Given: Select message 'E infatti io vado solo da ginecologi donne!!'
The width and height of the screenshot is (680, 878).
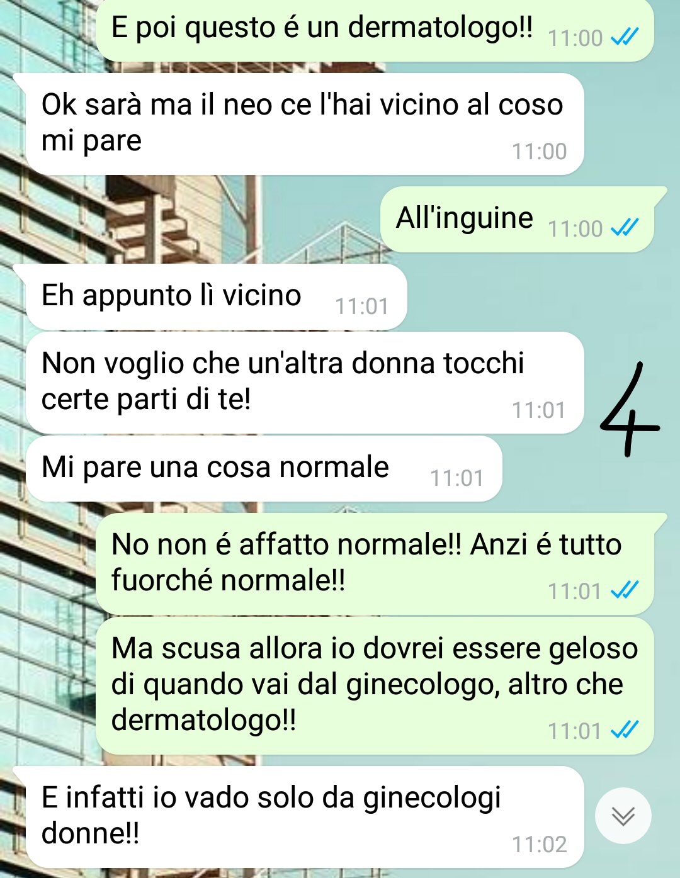Looking at the screenshot, I should point(305,817).
